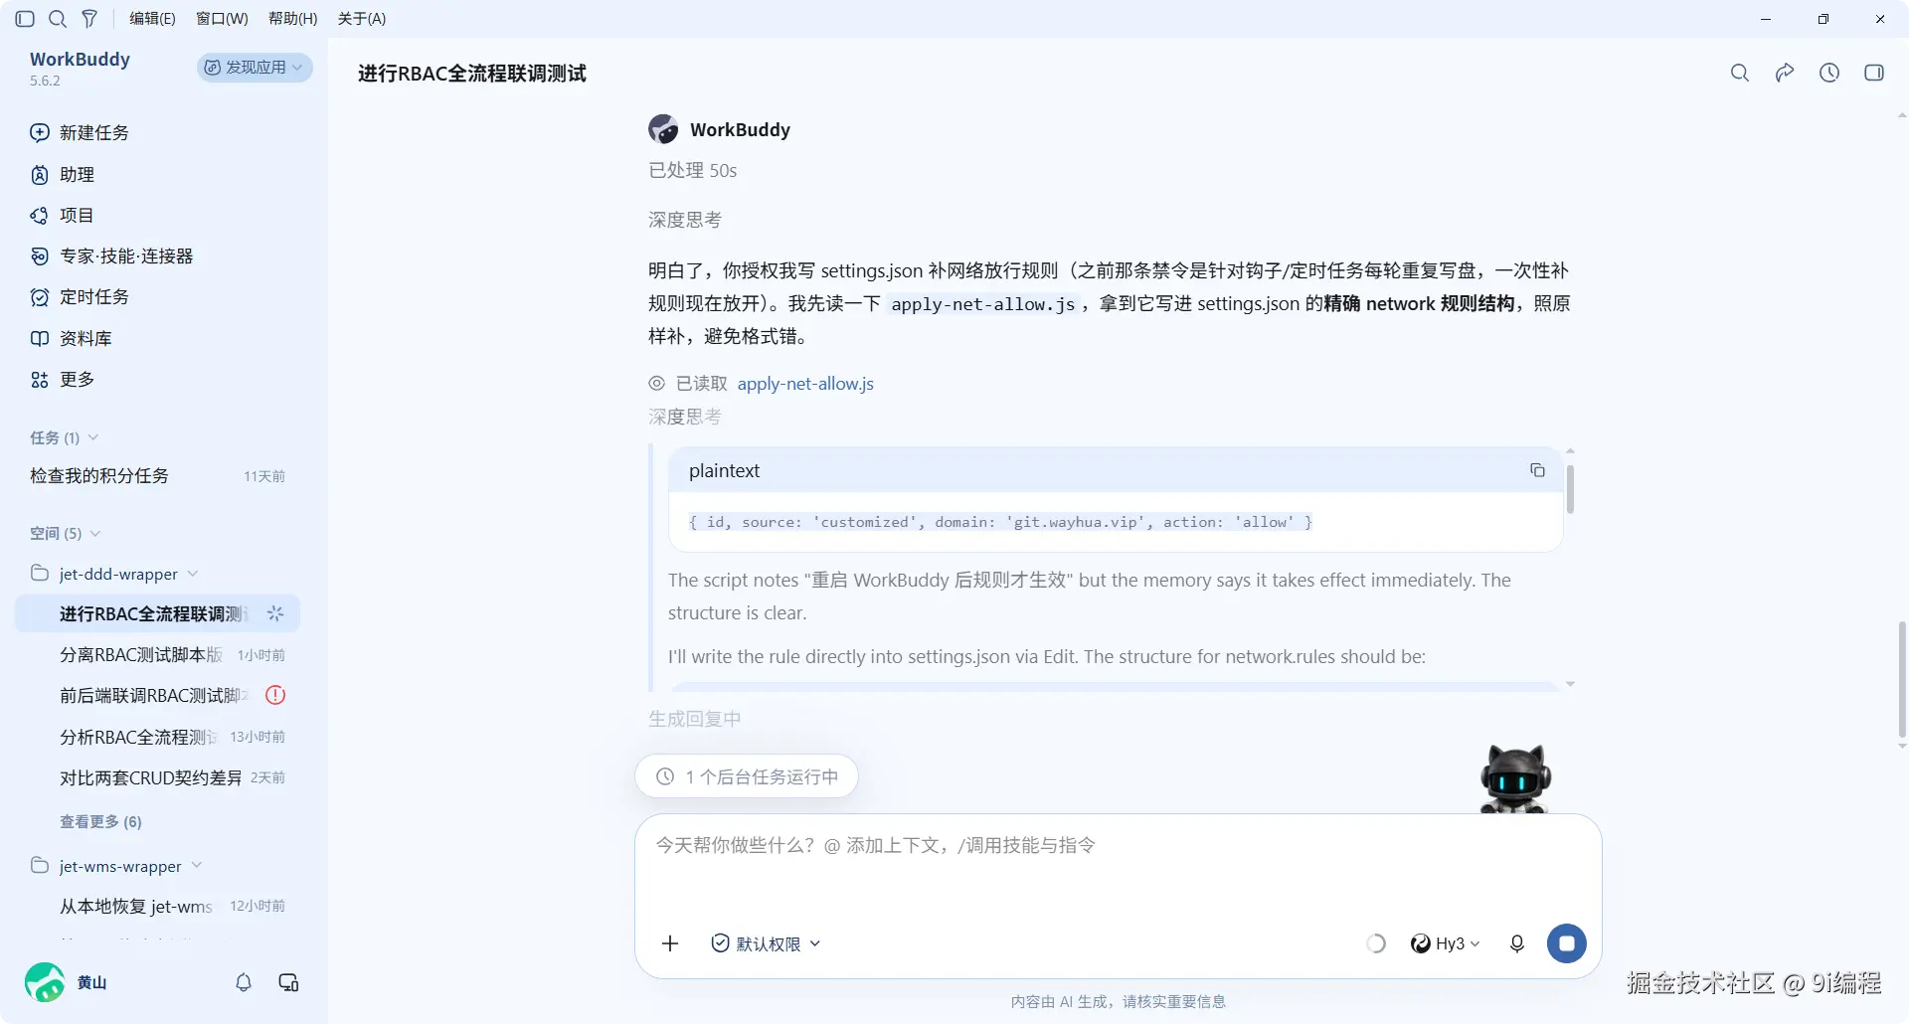Toggle the sidebar panel icon in title bar
The height and width of the screenshot is (1024, 1909).
click(26, 19)
